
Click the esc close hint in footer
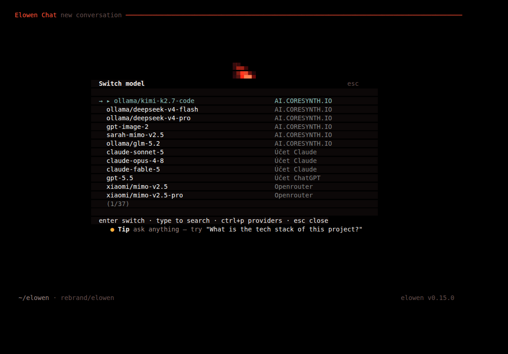click(x=311, y=221)
